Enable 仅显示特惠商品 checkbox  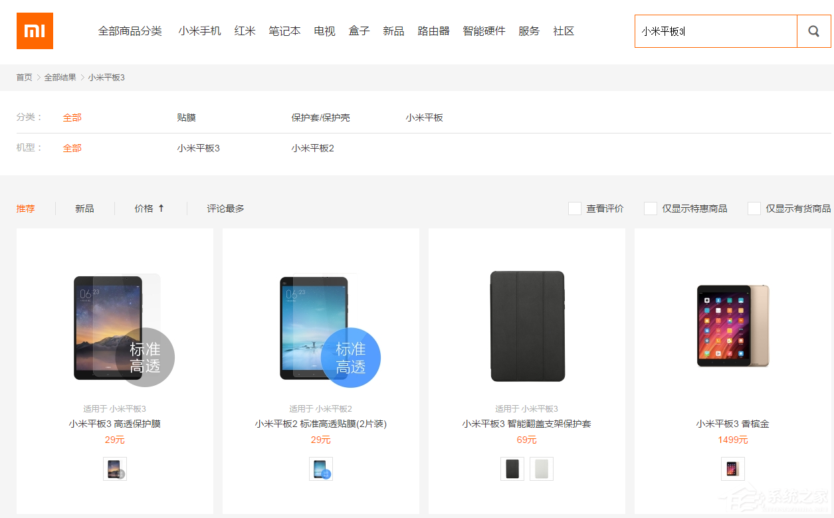point(651,209)
